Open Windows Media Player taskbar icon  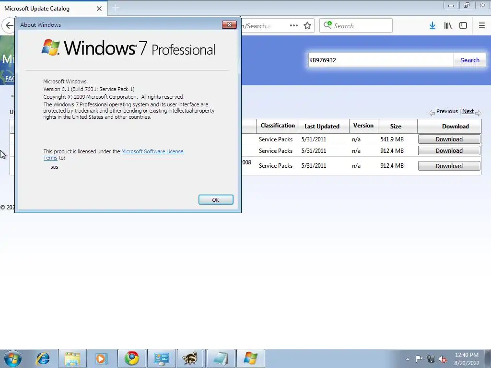click(x=102, y=358)
